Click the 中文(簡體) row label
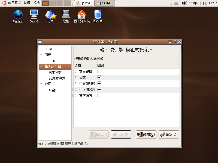The height and width of the screenshot is (163, 218). [87, 83]
